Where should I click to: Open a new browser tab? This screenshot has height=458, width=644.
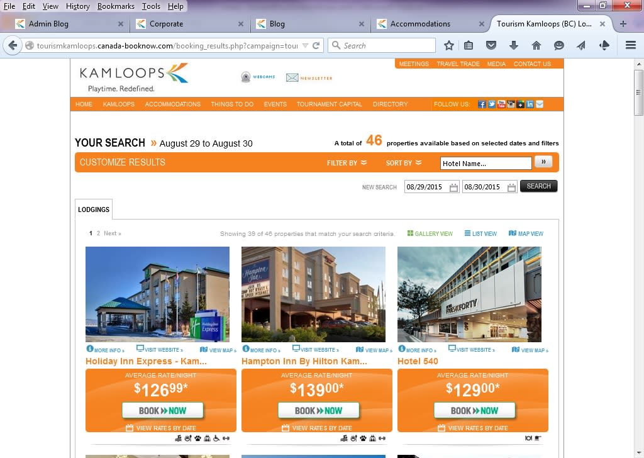pos(623,24)
